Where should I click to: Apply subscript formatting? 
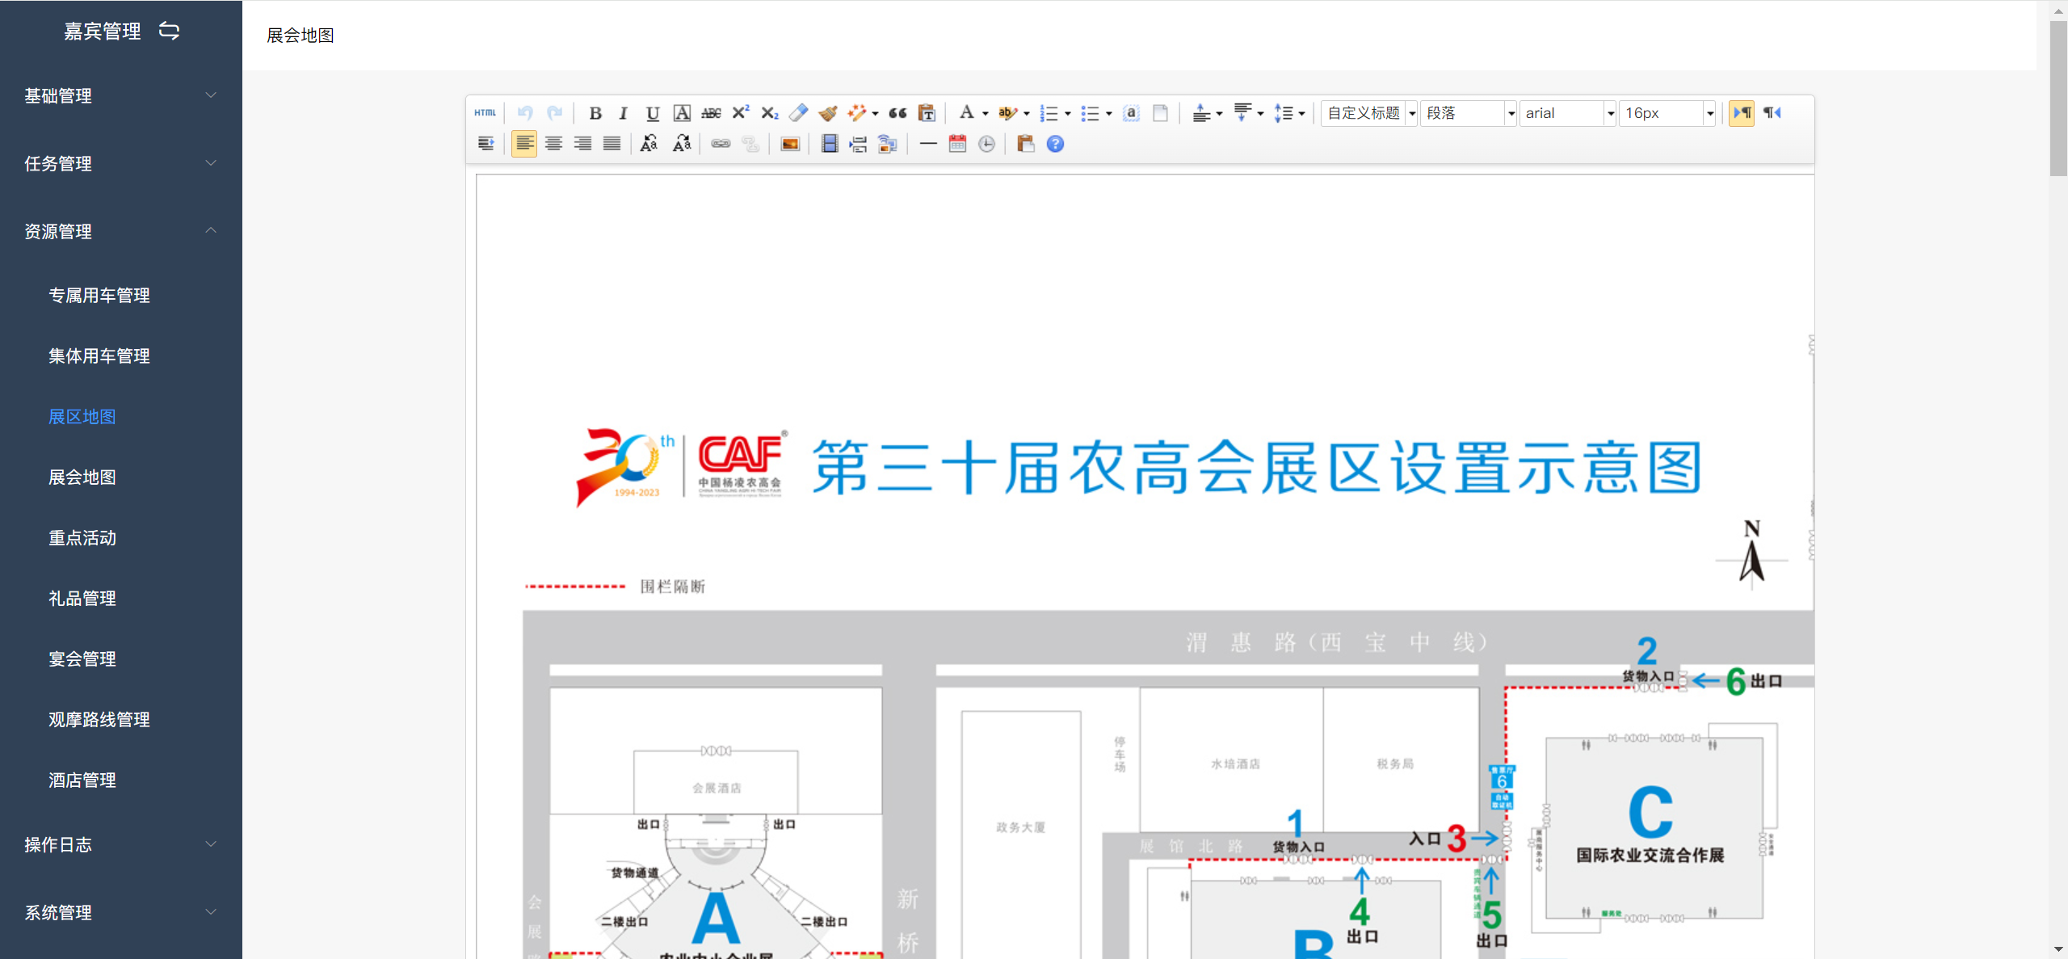[770, 113]
